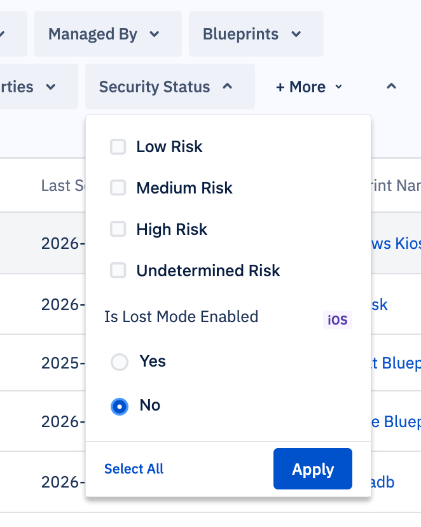Image resolution: width=421 pixels, height=527 pixels.
Task: Click the iOS platform badge
Action: [337, 320]
